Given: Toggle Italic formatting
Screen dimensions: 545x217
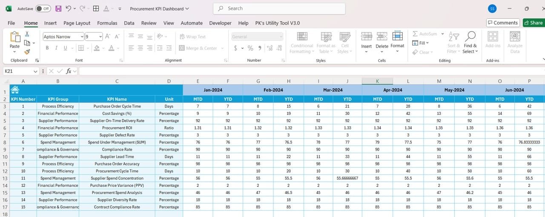Looking at the screenshot, I should click(x=56, y=48).
